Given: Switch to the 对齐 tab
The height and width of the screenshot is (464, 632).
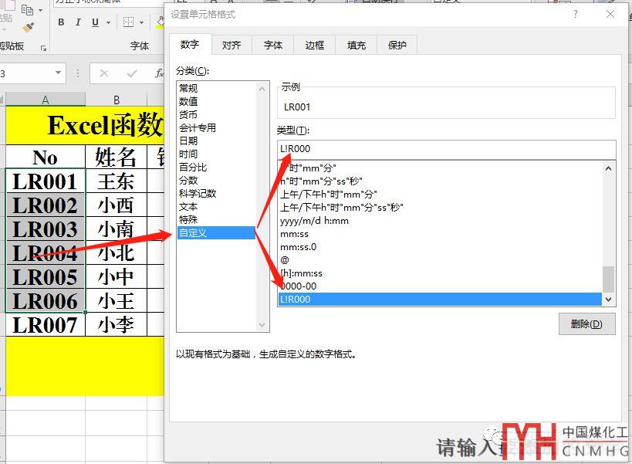Looking at the screenshot, I should pyautogui.click(x=232, y=45).
